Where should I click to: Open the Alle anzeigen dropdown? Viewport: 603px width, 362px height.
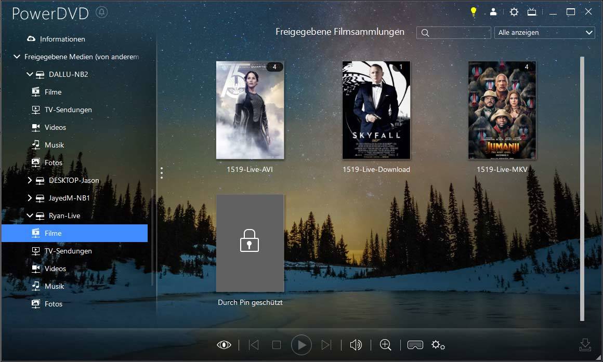point(545,33)
